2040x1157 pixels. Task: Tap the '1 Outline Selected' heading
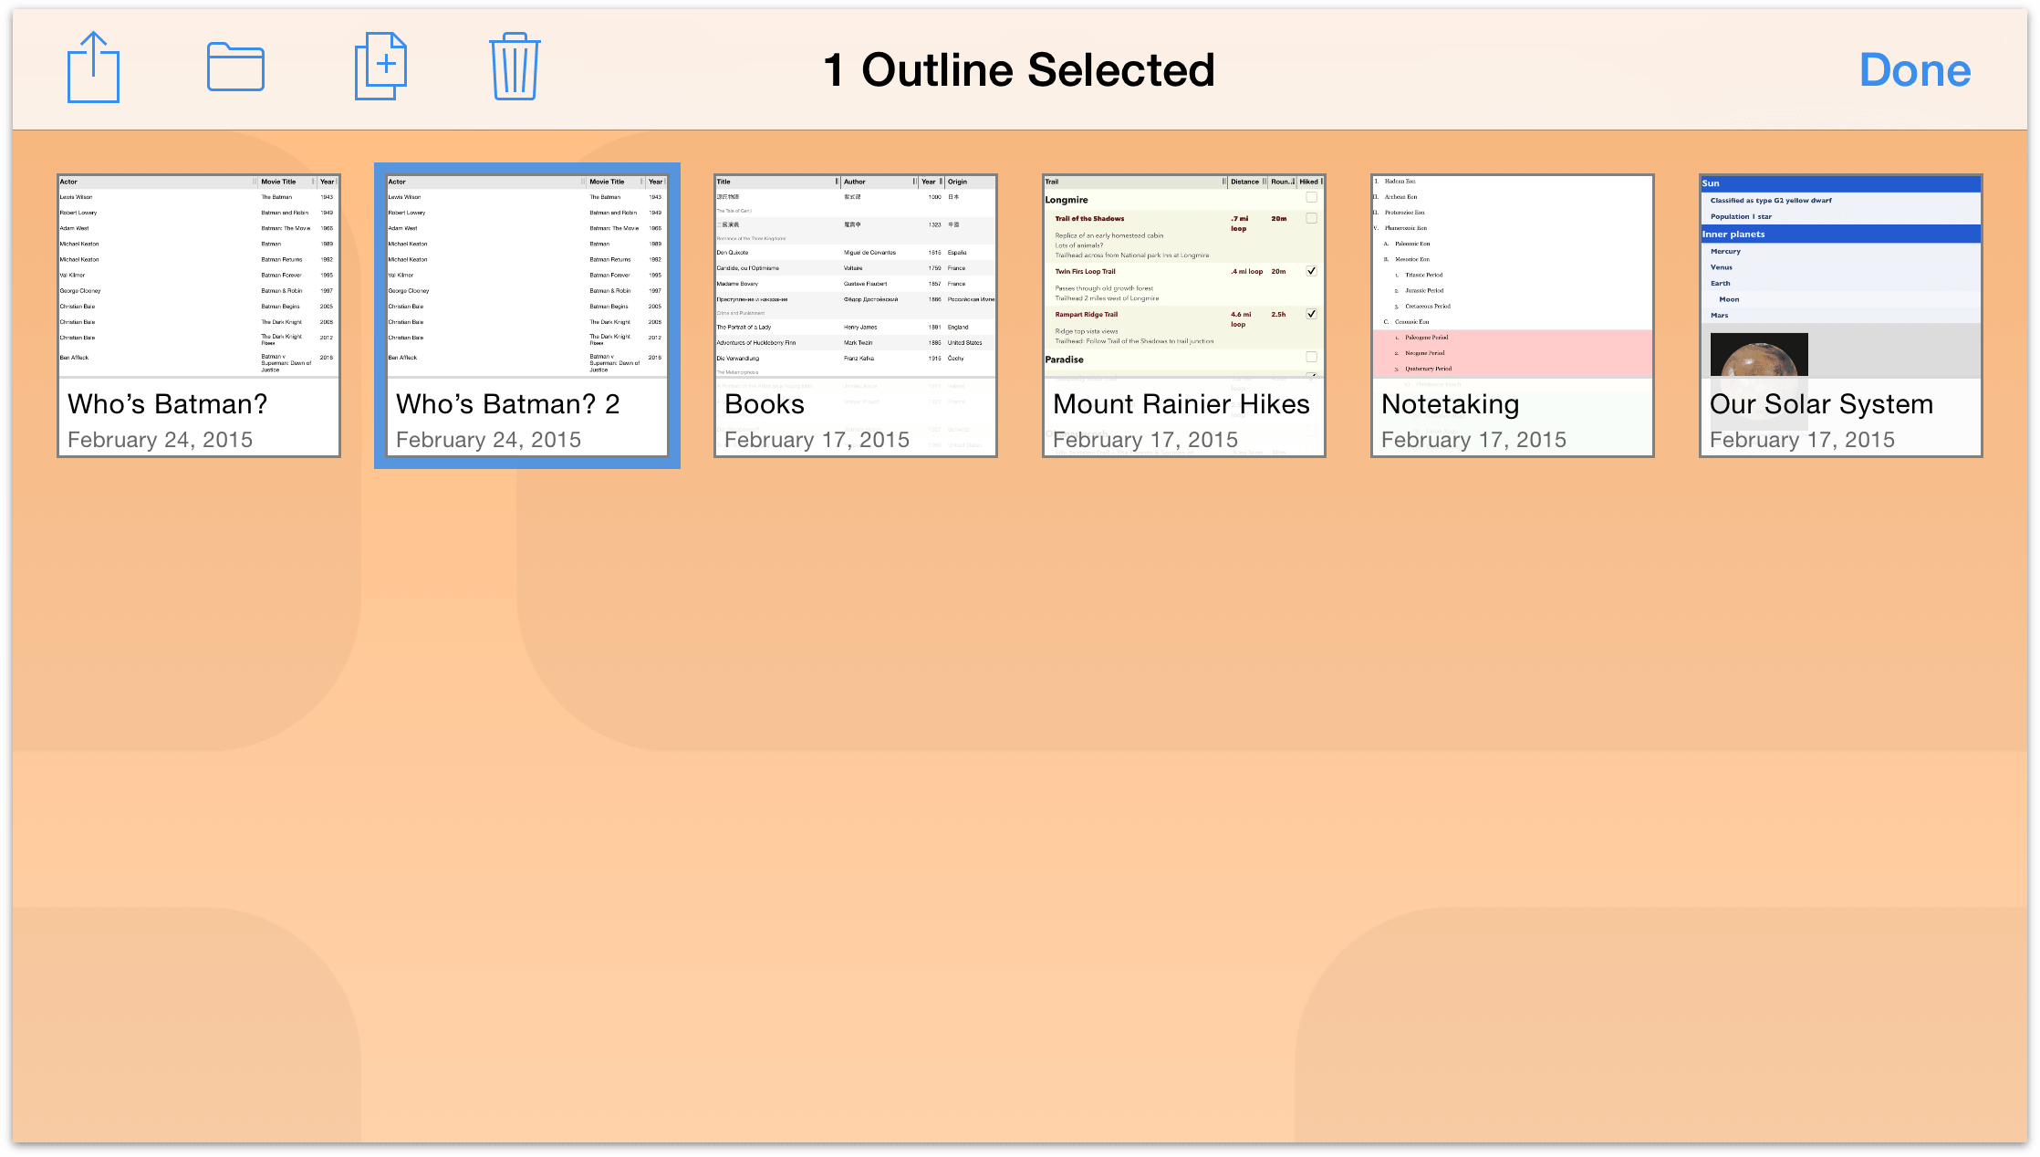pos(1019,70)
